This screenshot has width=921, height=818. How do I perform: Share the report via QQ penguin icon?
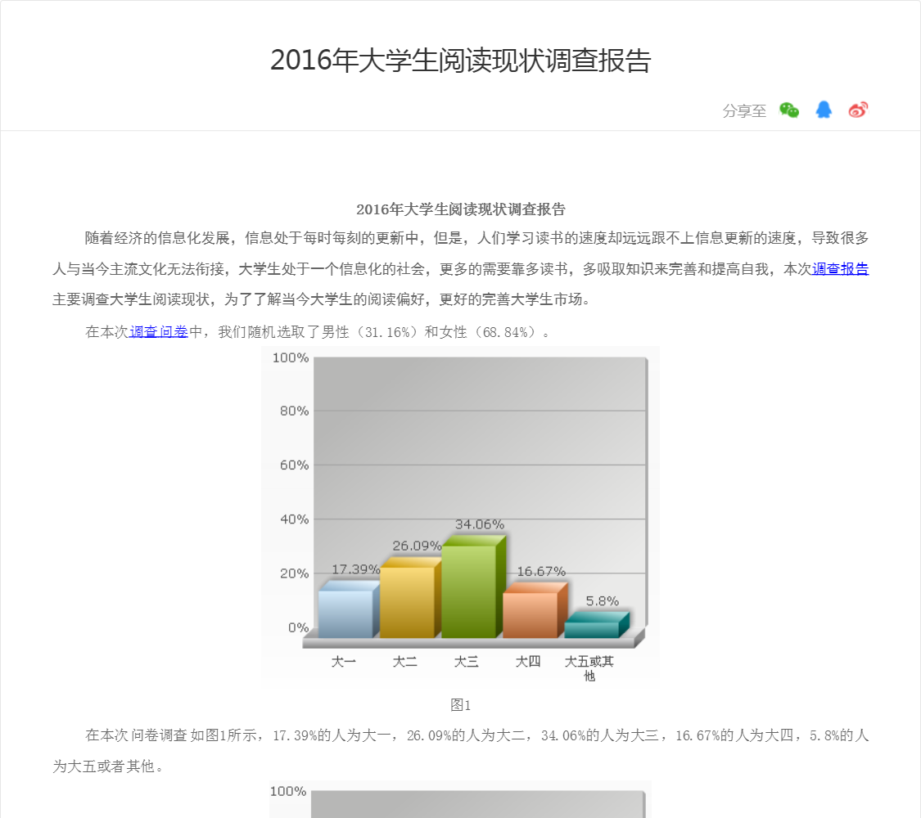coord(824,110)
